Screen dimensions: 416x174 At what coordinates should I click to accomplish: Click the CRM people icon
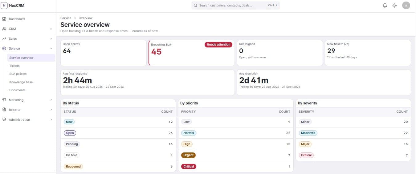(x=4, y=29)
